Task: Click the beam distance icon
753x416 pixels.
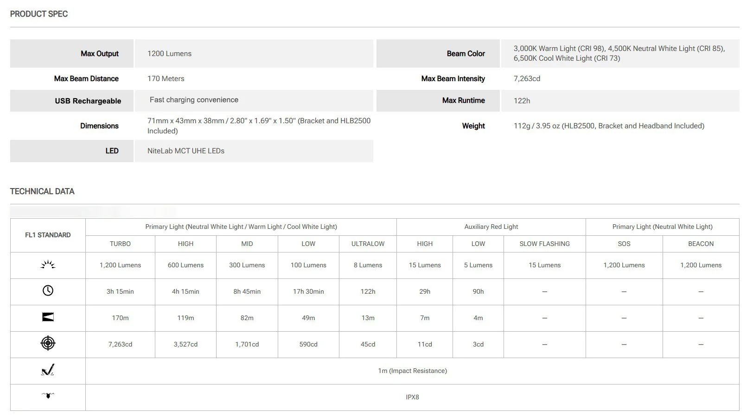Action: (x=48, y=317)
